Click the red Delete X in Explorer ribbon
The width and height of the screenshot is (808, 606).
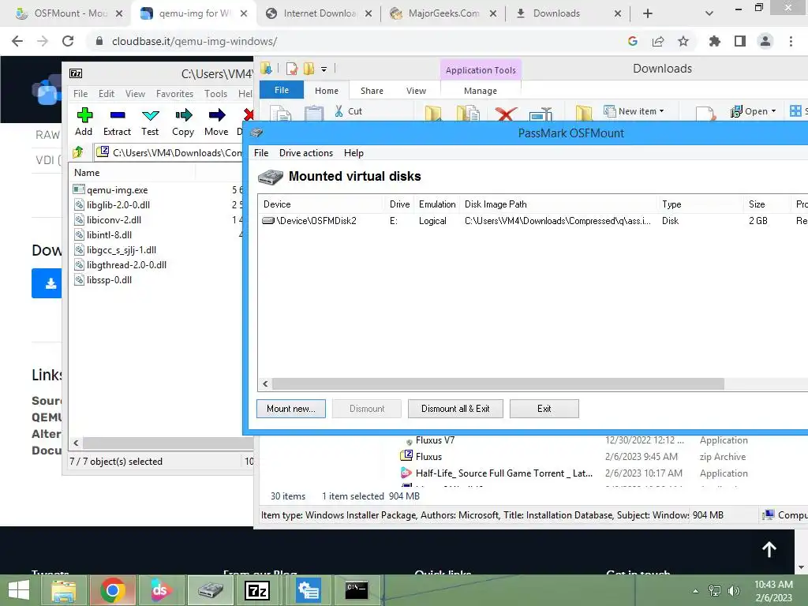tap(506, 114)
